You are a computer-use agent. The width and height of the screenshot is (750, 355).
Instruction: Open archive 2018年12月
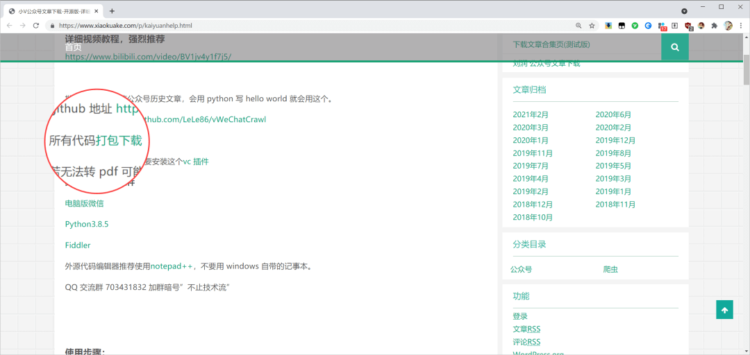tap(533, 205)
